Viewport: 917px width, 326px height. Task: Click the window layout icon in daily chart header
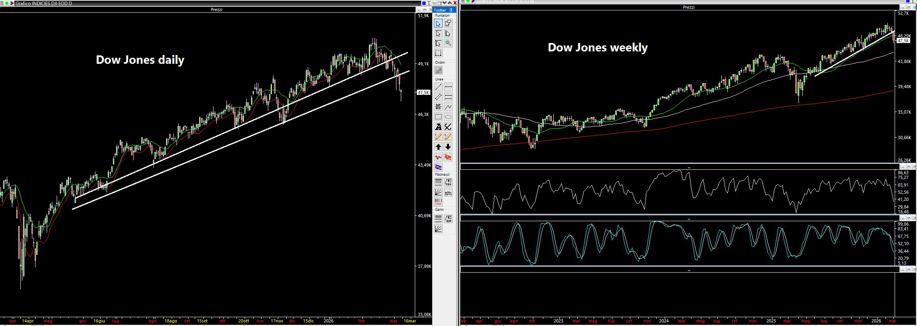(440, 3)
